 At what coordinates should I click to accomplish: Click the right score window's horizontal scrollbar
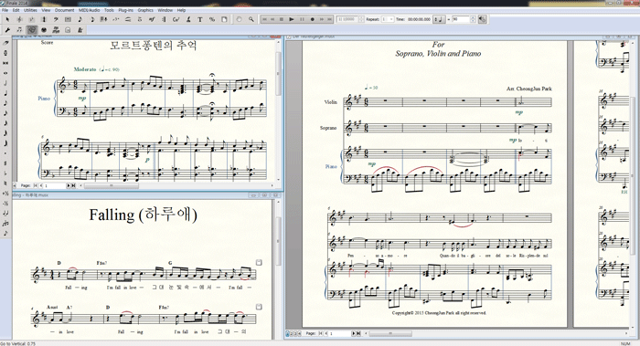point(390,333)
